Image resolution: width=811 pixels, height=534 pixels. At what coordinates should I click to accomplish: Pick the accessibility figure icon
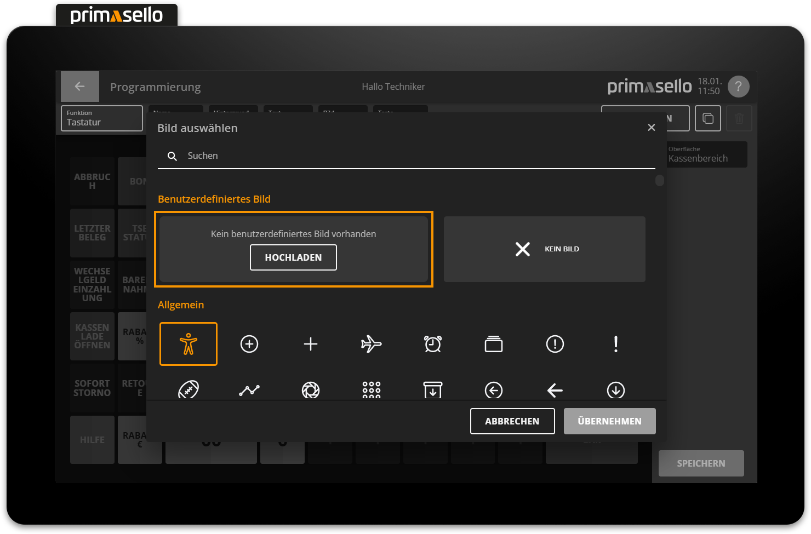(188, 344)
